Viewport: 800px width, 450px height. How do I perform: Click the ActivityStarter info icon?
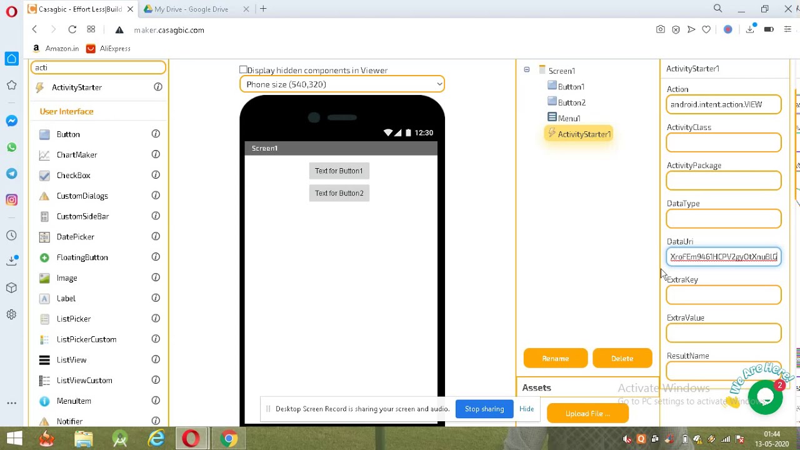pyautogui.click(x=158, y=87)
